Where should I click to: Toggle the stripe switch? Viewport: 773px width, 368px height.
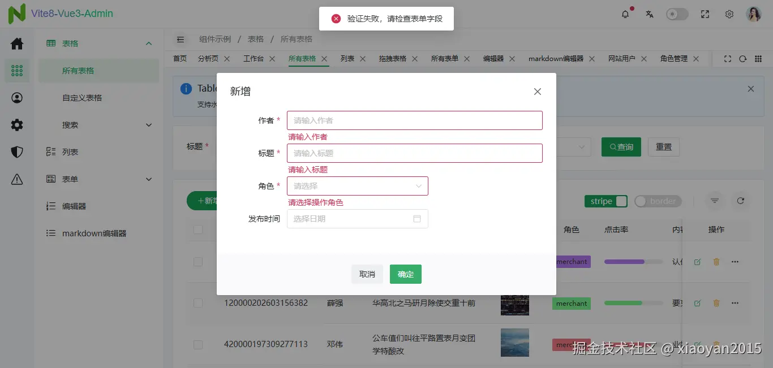pos(606,201)
